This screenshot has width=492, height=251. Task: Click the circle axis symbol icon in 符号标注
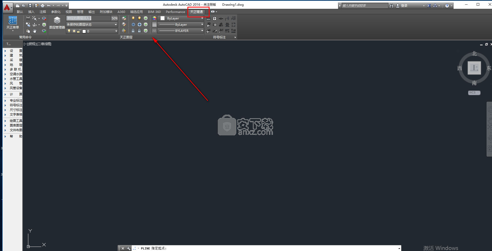214,18
